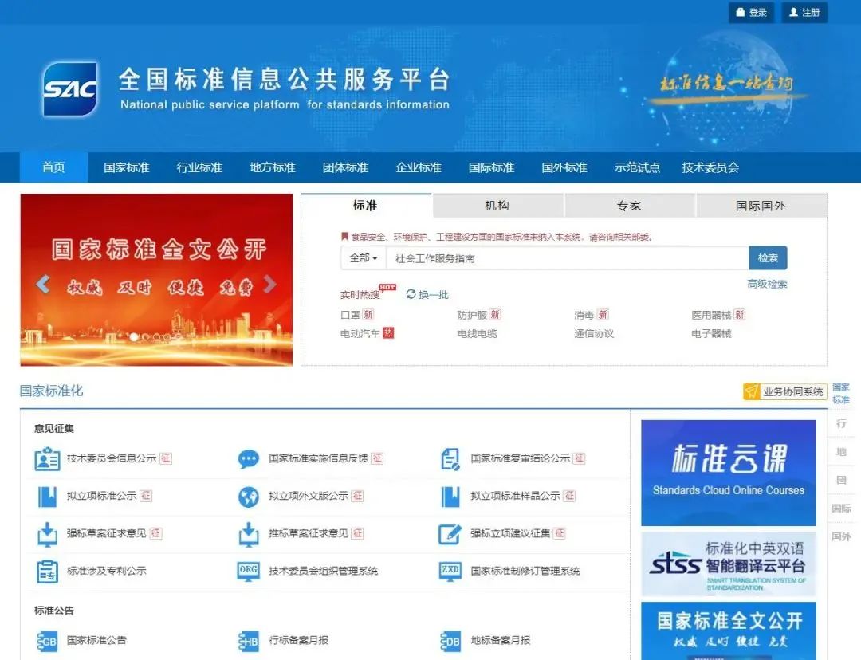Click the 检索 search button
The height and width of the screenshot is (660, 861).
[x=769, y=258]
